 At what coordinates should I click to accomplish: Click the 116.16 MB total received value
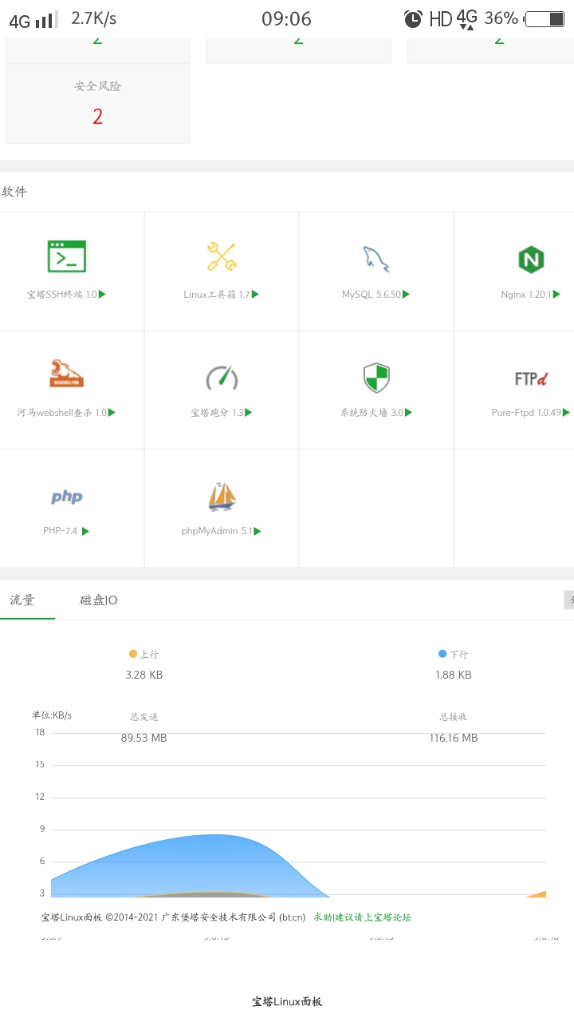(454, 738)
